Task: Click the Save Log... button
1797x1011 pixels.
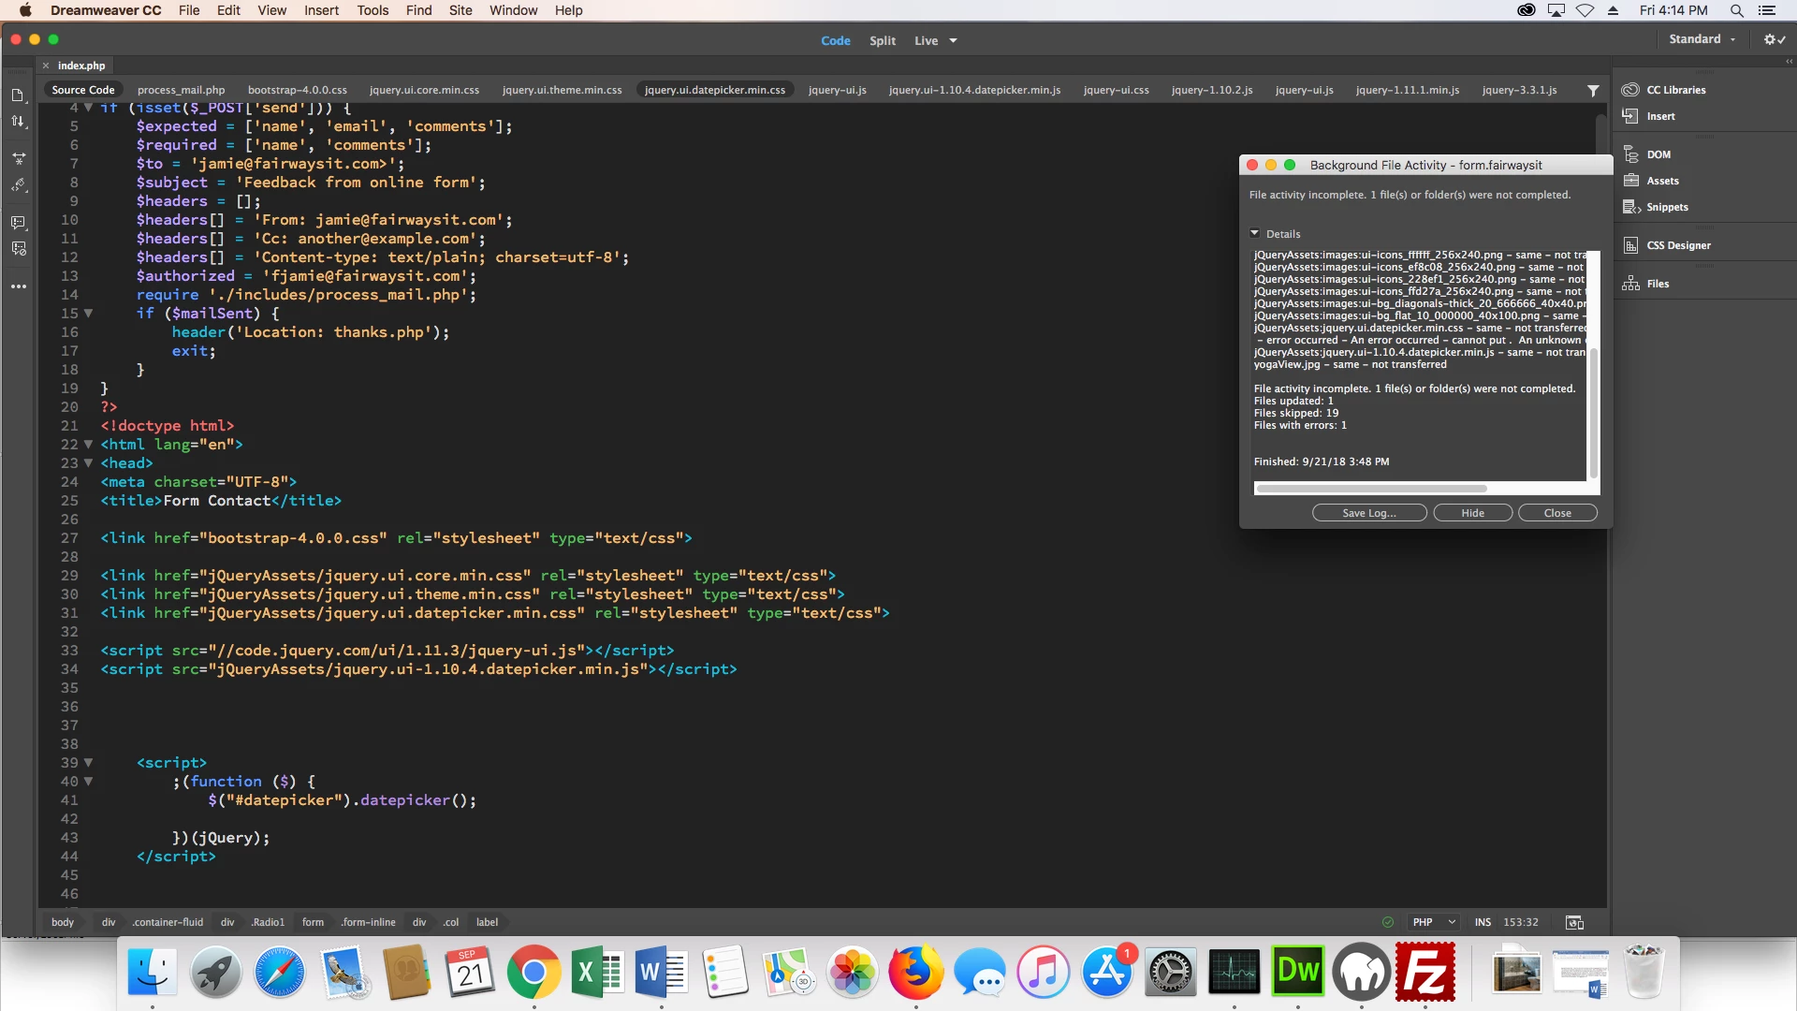Action: [x=1368, y=513]
